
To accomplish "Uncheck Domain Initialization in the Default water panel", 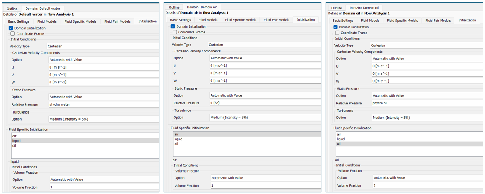I will [11, 28].
